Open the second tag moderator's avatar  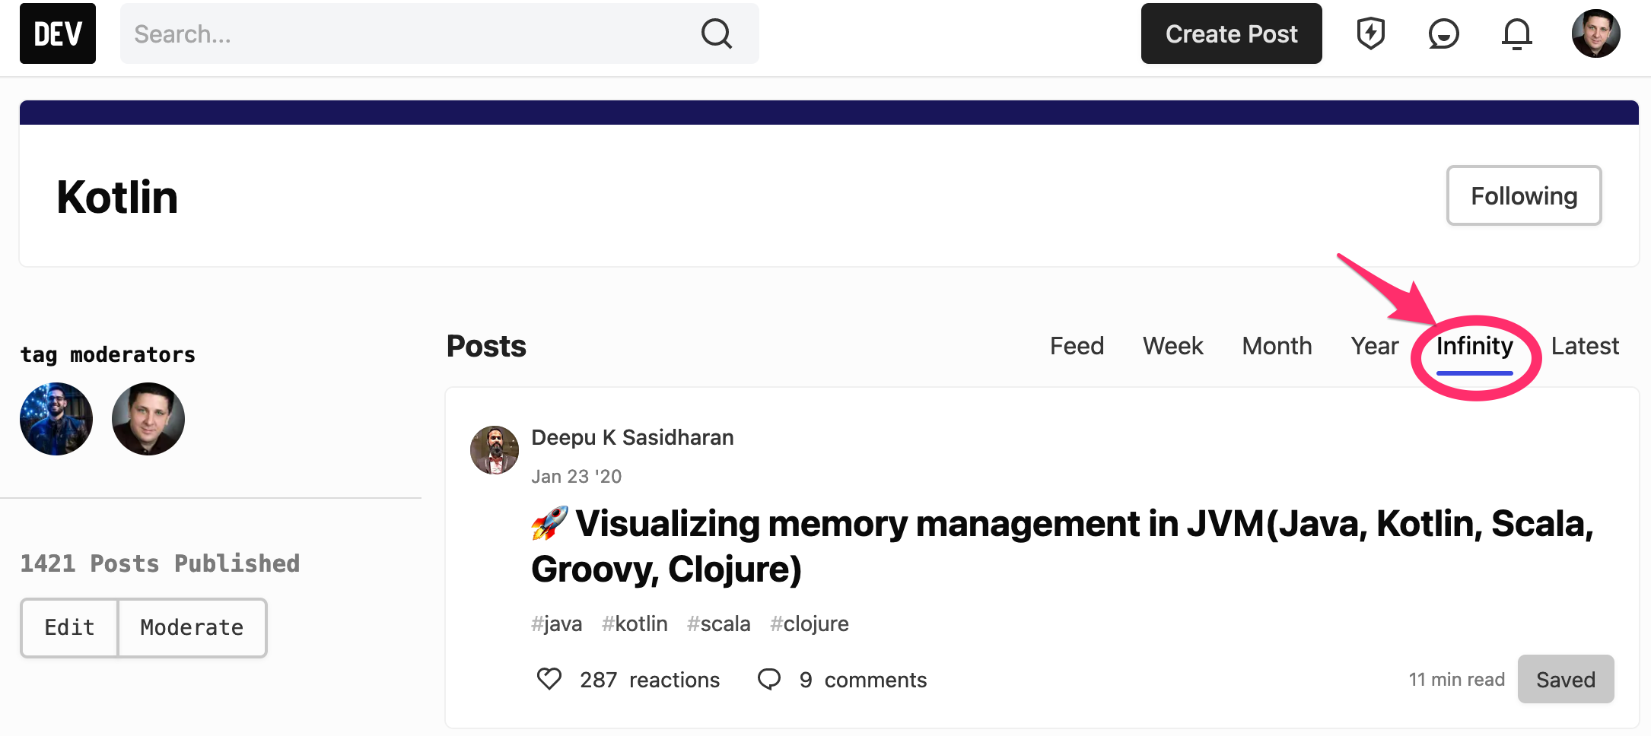point(148,419)
